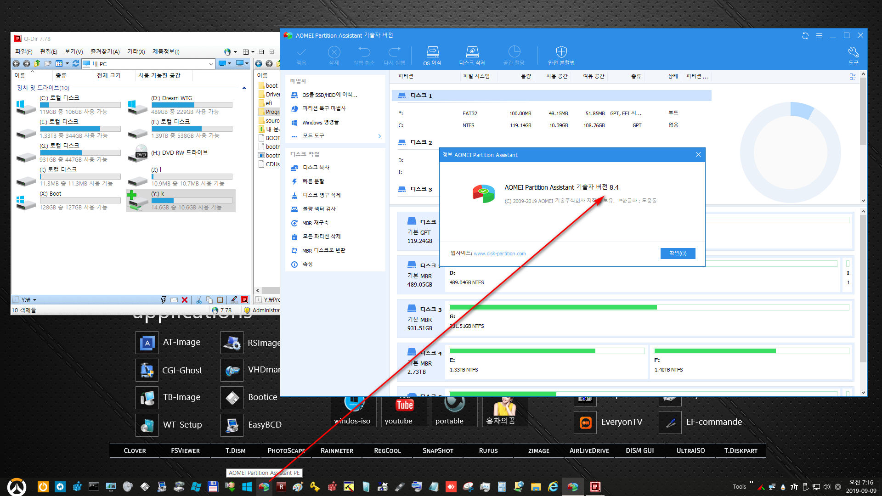This screenshot has width=882, height=496.
Task: Open the 내 PC address bar dropdown
Action: 211,64
